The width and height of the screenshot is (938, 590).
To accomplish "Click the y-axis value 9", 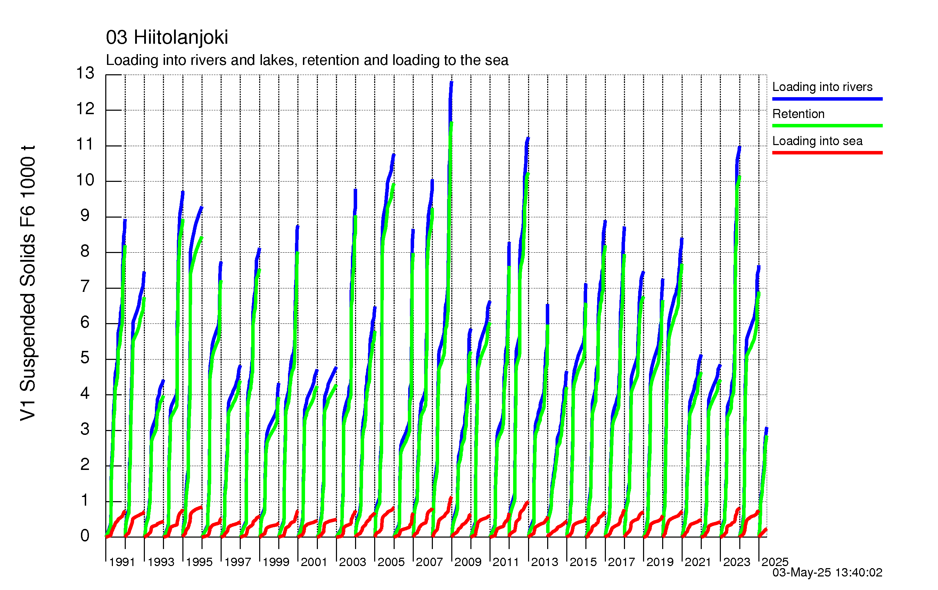I will pyautogui.click(x=85, y=216).
